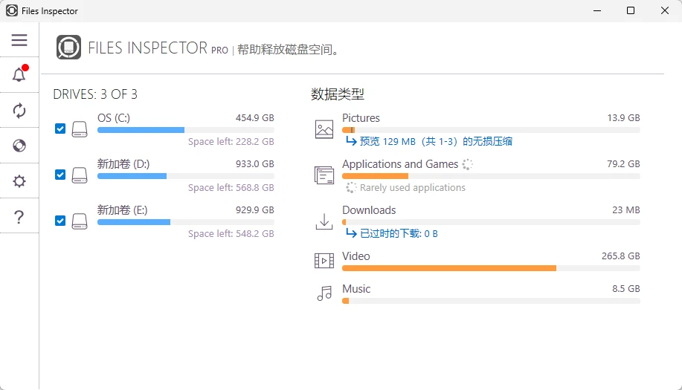Click 新加卷 (D:) usage bar
The width and height of the screenshot is (682, 390).
point(186,176)
